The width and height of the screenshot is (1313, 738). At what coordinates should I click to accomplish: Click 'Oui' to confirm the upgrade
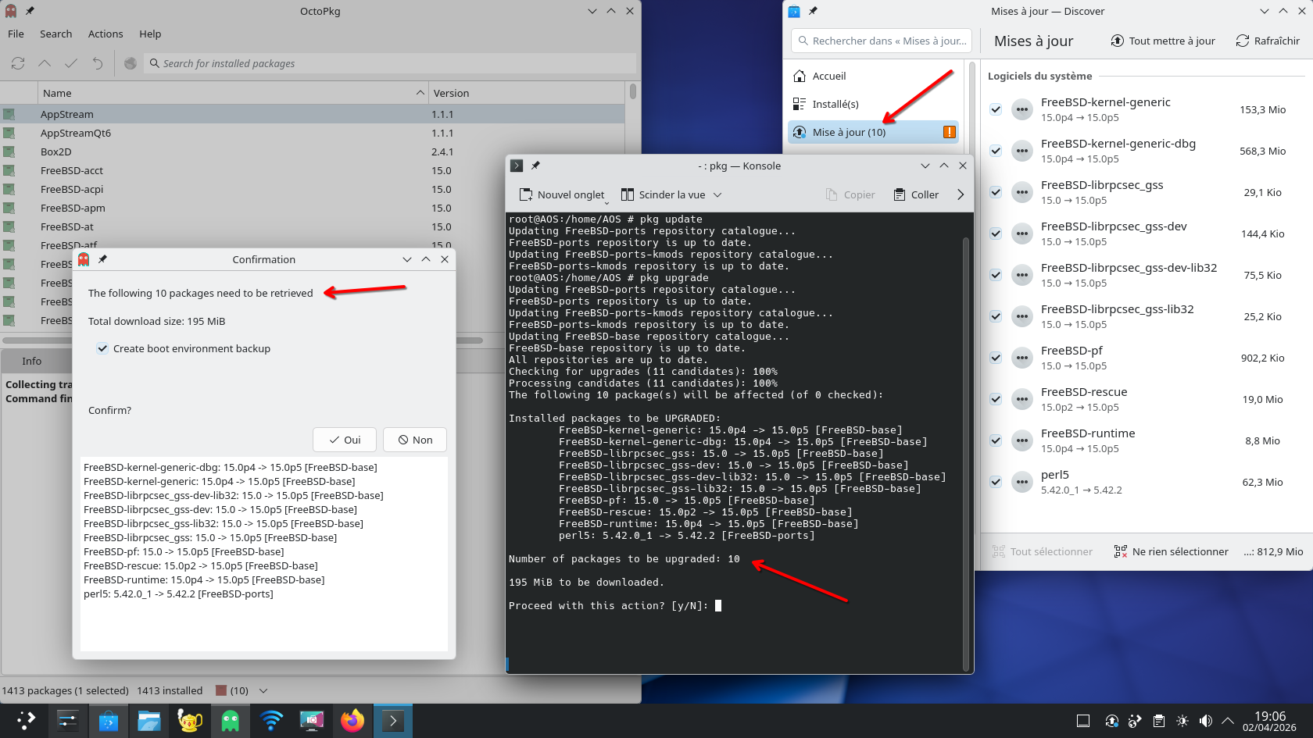click(x=345, y=440)
